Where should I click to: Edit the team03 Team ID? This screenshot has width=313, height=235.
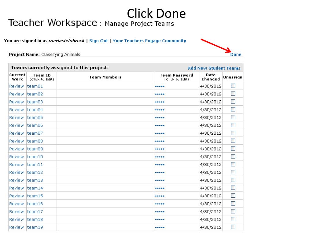pos(35,102)
